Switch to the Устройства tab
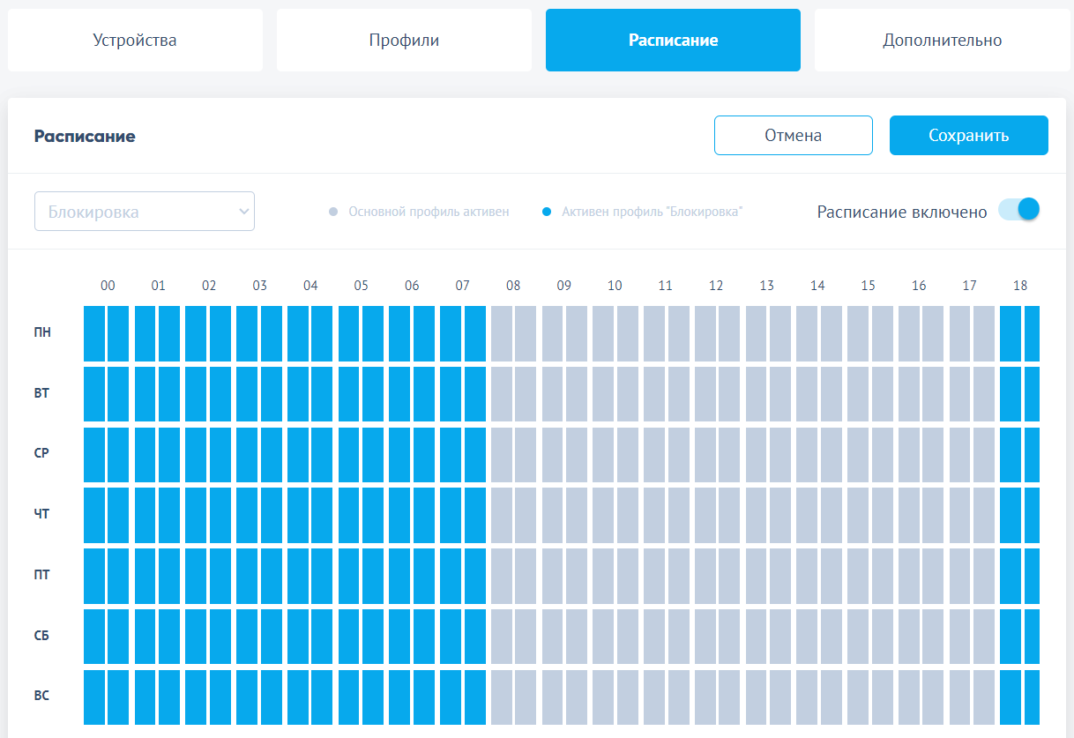The image size is (1074, 738). [x=135, y=41]
